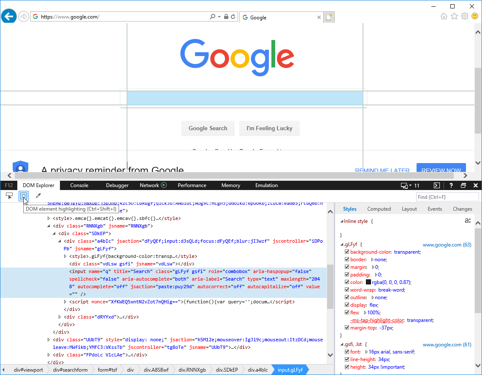Toggle DOM element highlighting button

(x=24, y=196)
